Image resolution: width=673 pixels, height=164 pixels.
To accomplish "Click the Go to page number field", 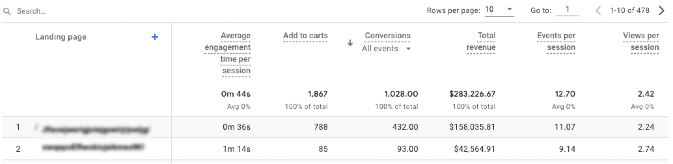I will click(x=567, y=10).
